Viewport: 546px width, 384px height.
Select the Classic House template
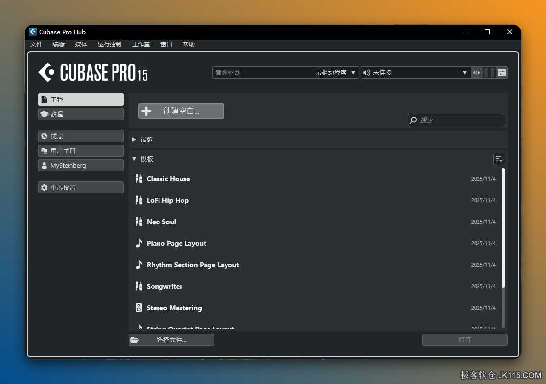click(x=316, y=179)
